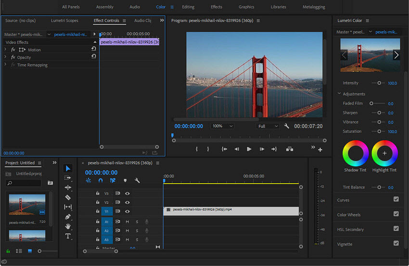
Task: Disable the HSL Secondary checkbox
Action: pyautogui.click(x=396, y=228)
